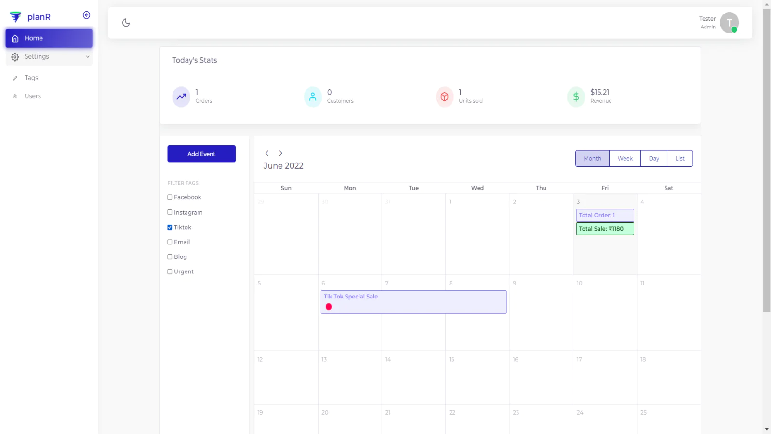Click the Add Event button

[x=201, y=154]
